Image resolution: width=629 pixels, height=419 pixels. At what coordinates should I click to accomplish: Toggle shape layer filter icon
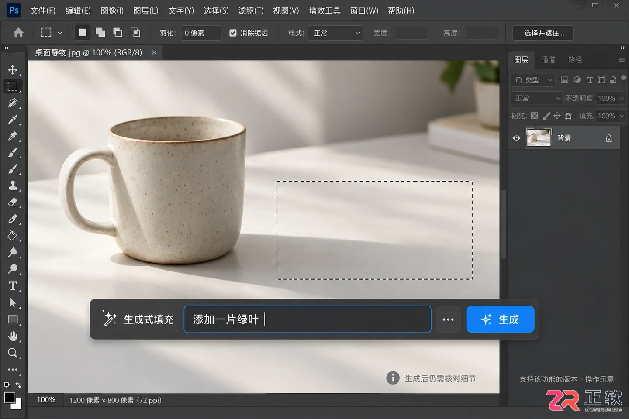(x=601, y=80)
